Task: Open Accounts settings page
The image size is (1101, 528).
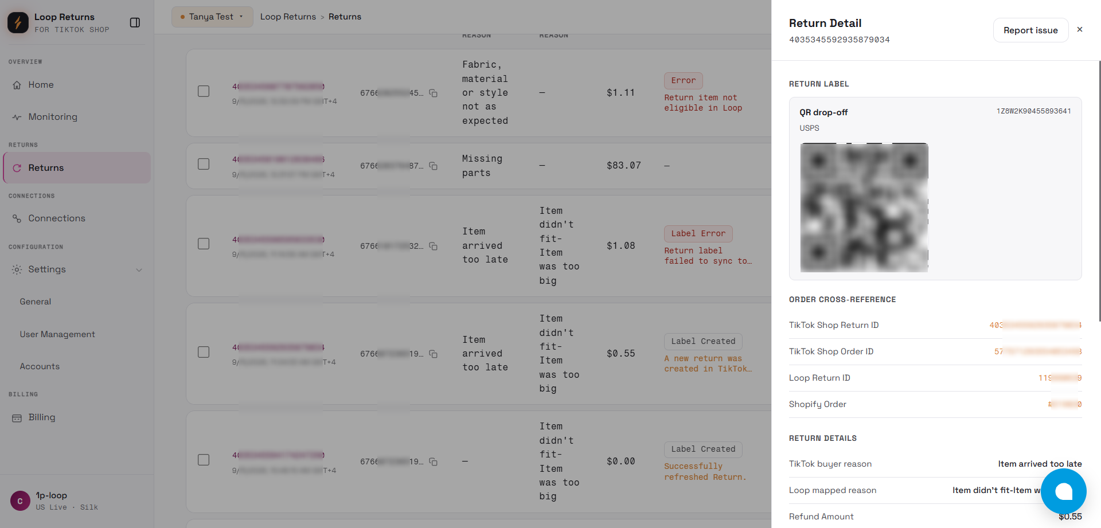Action: [40, 366]
